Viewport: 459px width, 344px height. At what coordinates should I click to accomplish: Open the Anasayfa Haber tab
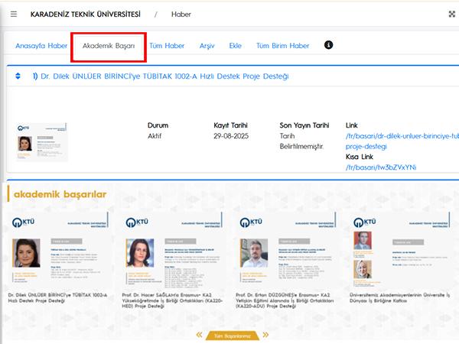click(41, 46)
